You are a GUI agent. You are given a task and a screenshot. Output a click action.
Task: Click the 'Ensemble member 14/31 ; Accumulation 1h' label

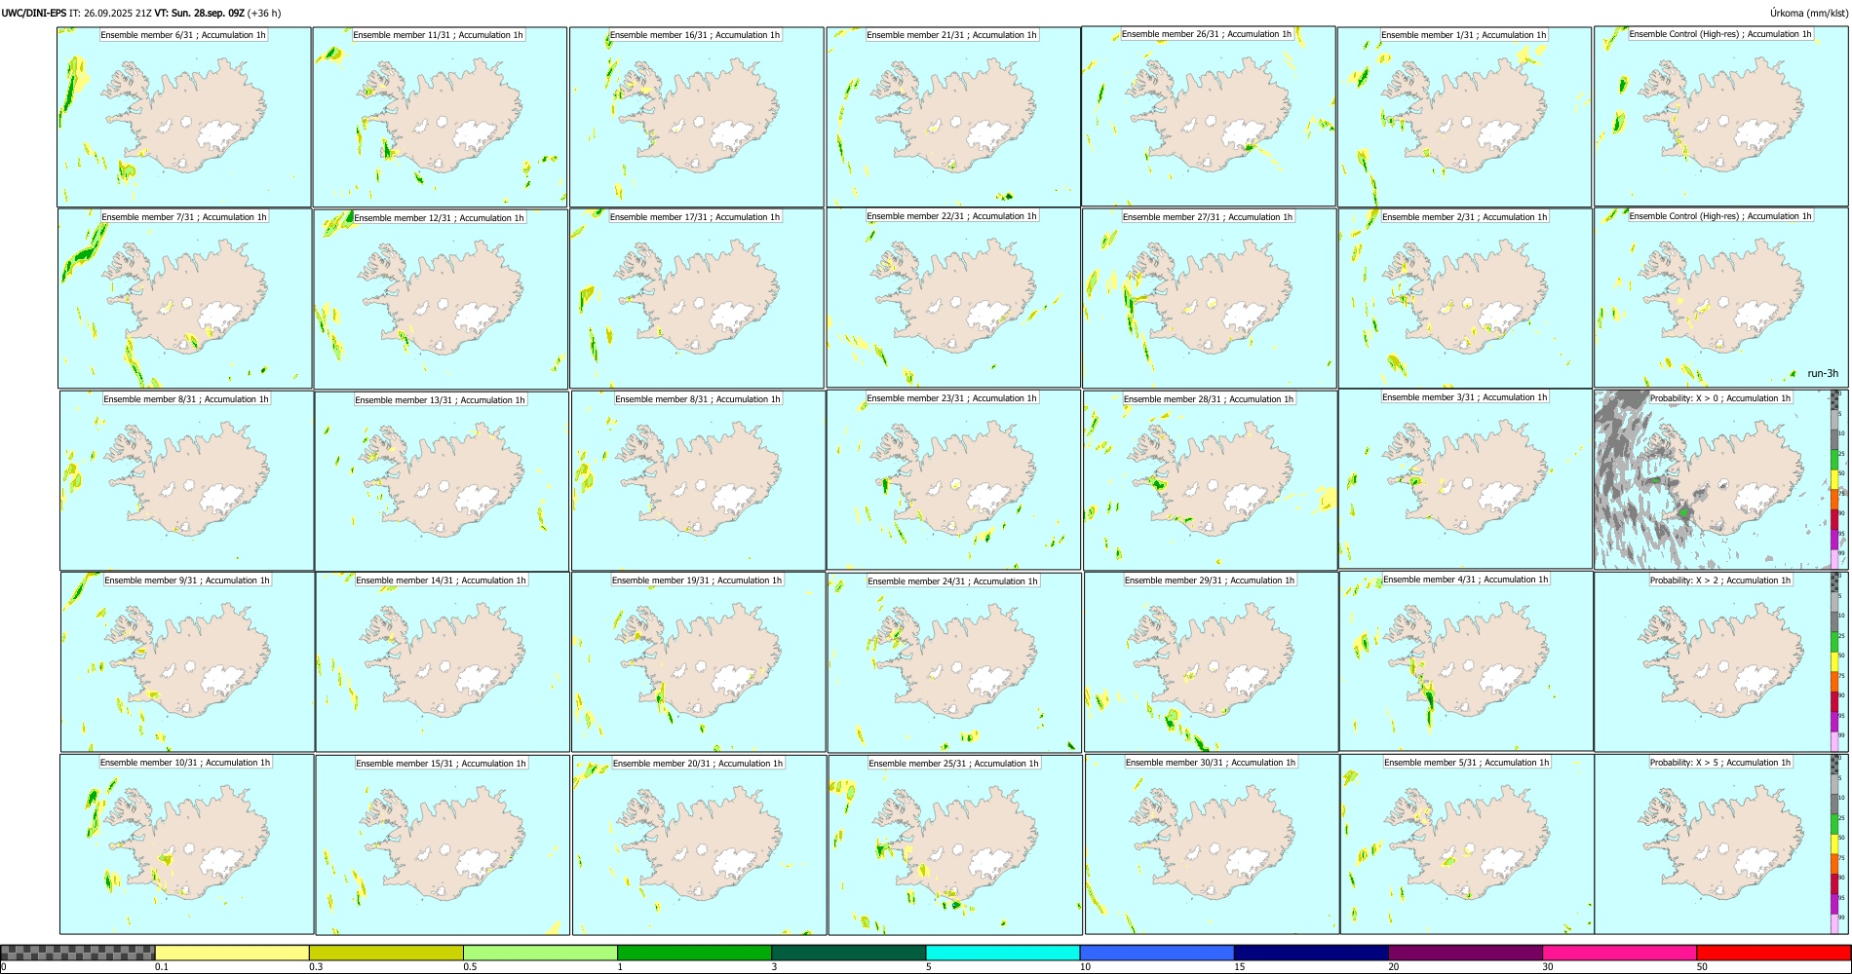point(441,581)
